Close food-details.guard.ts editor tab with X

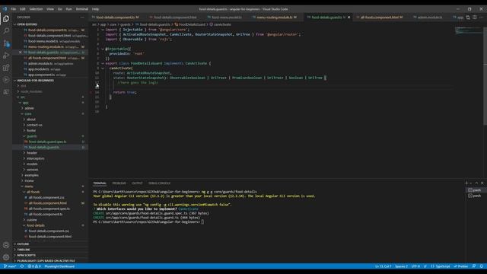pos(349,18)
